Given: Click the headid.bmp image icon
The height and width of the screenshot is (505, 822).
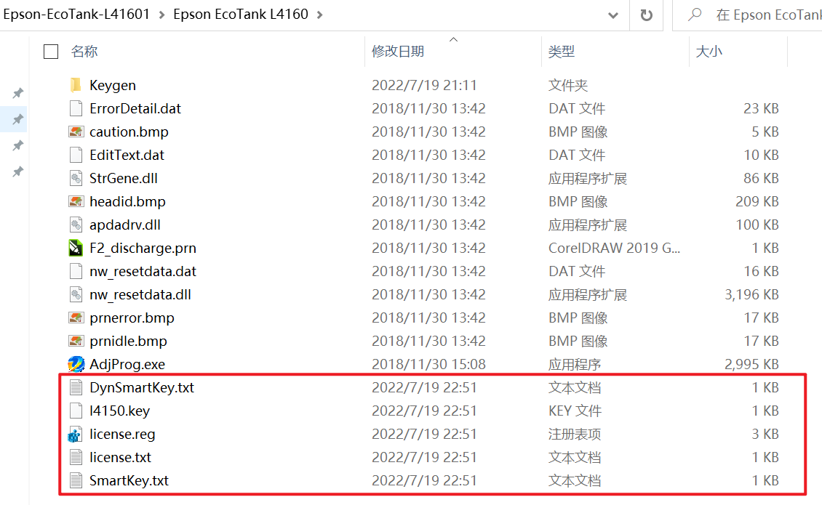Looking at the screenshot, I should pos(76,201).
